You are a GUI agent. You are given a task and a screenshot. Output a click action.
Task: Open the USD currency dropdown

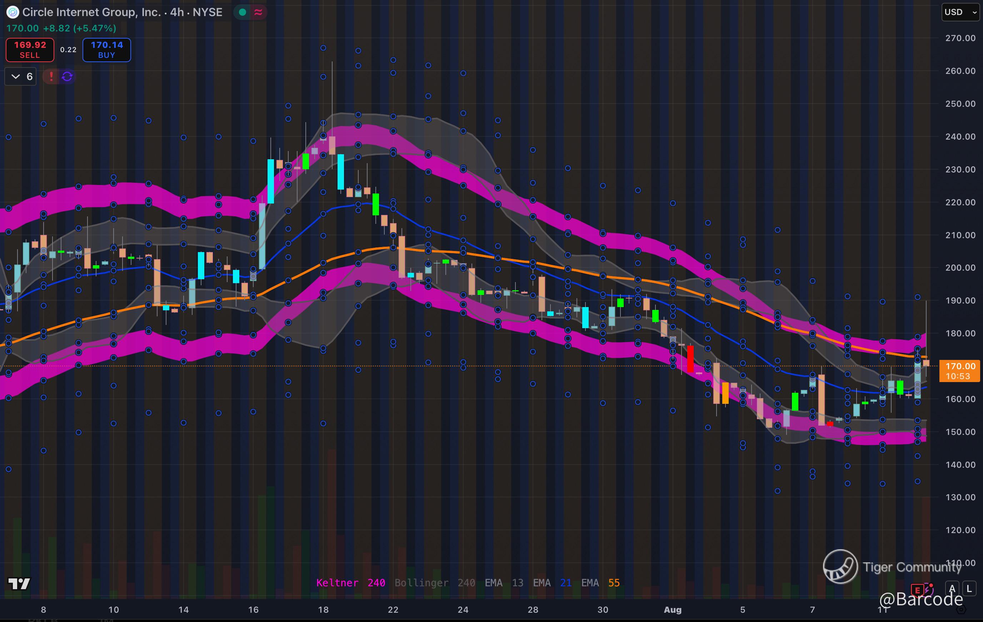pos(960,12)
